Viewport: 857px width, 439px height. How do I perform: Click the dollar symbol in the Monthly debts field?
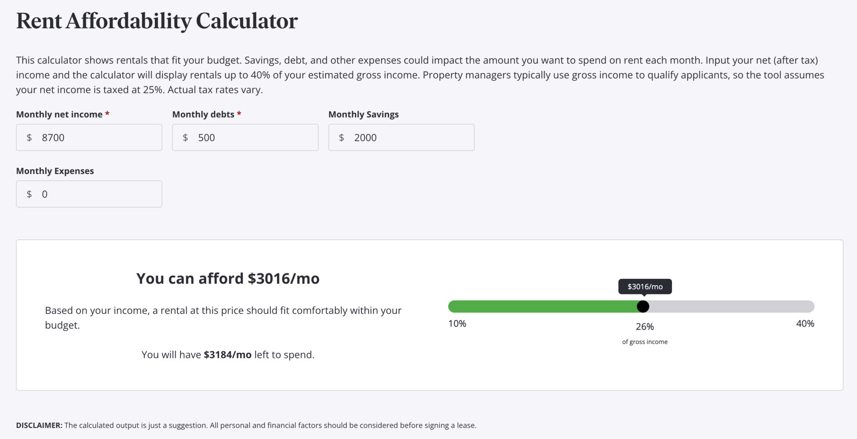185,138
